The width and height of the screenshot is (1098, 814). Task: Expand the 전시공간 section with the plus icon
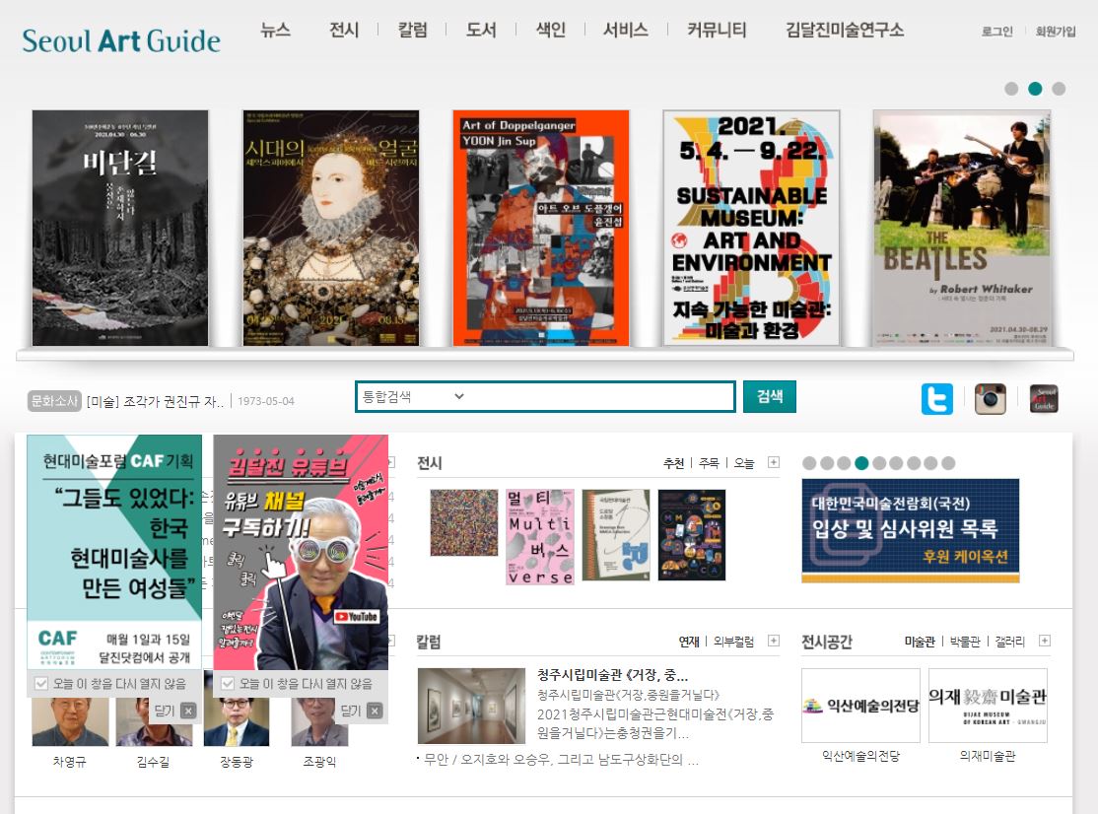click(x=1044, y=641)
